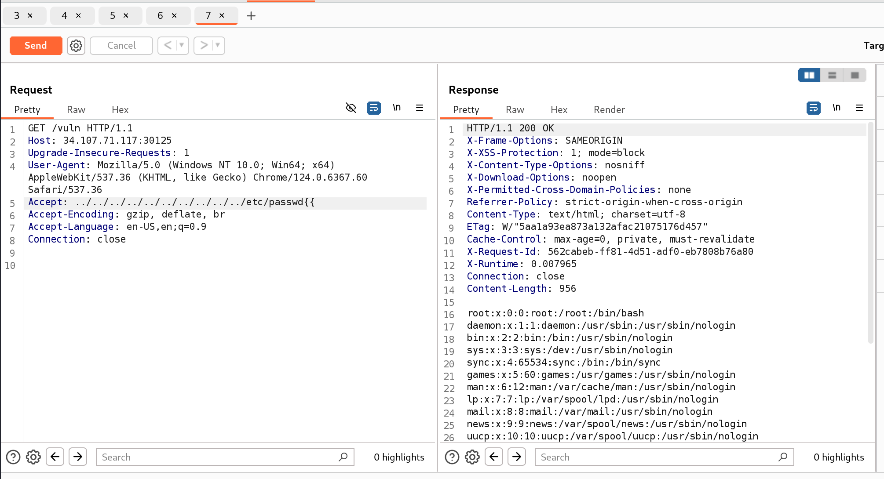Expand history forward dropdown arrow

218,45
